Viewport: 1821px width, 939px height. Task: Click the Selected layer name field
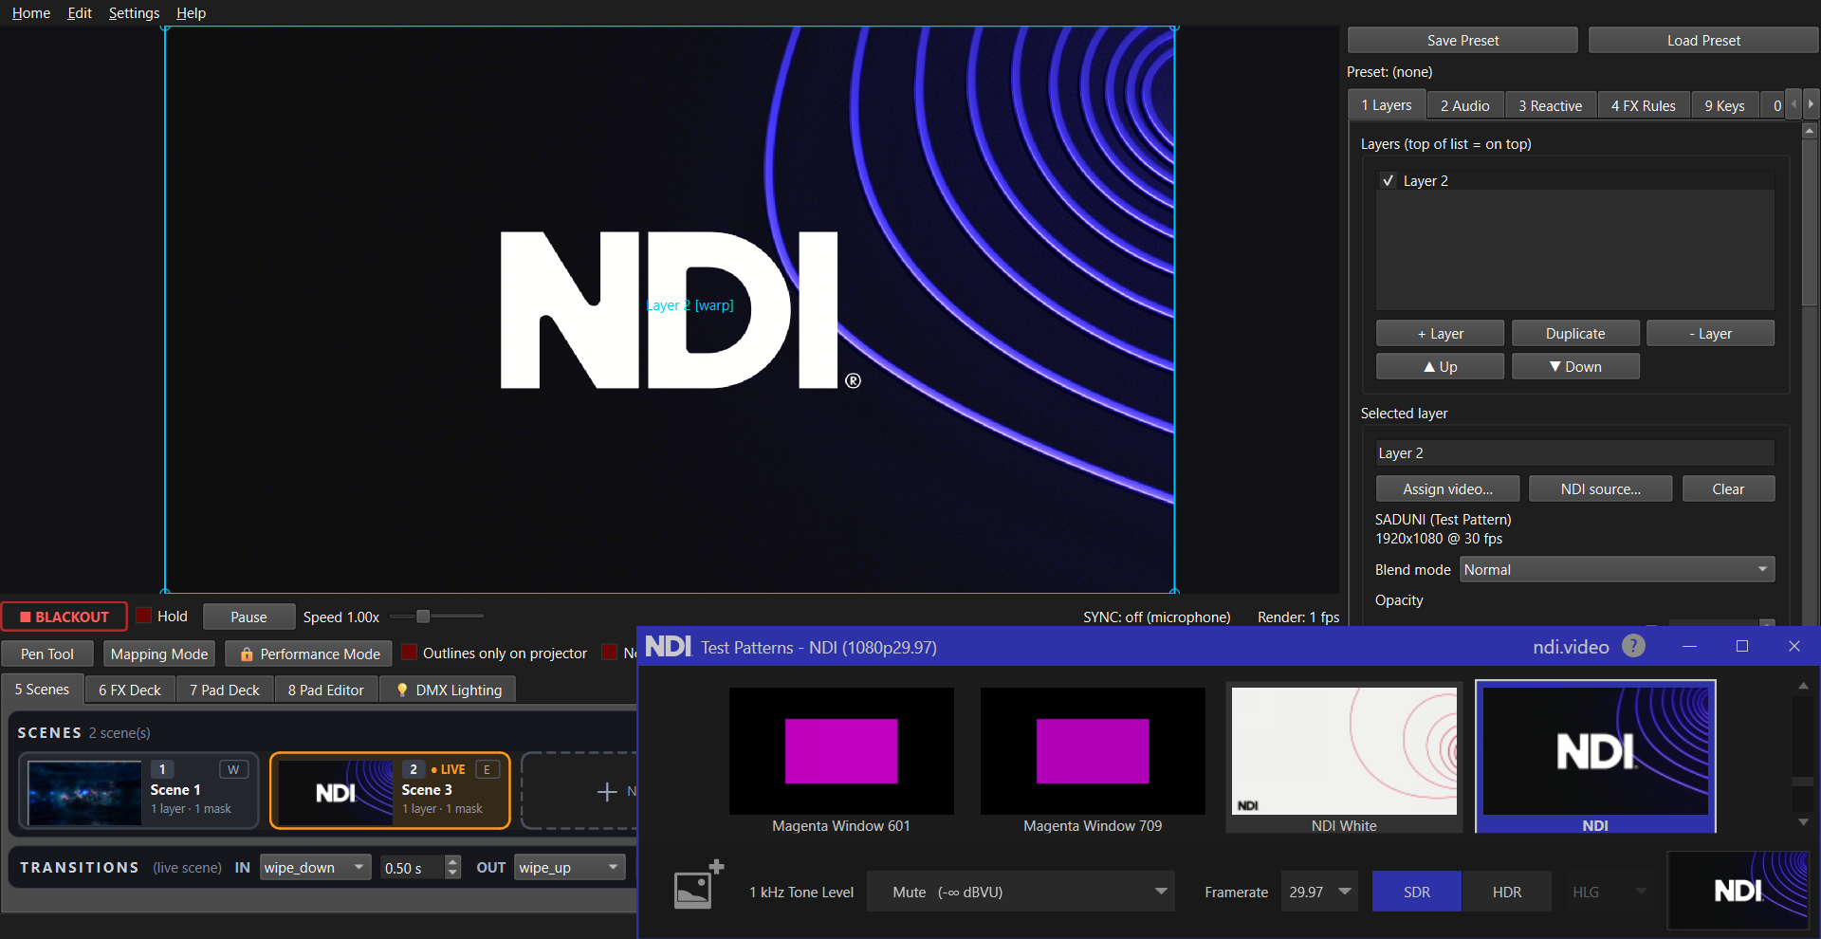point(1574,452)
